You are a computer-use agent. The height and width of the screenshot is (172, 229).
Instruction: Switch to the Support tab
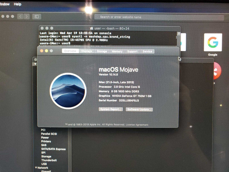[x=132, y=51]
